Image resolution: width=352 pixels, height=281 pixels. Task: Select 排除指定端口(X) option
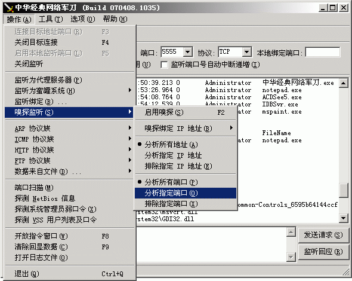[x=186, y=204]
